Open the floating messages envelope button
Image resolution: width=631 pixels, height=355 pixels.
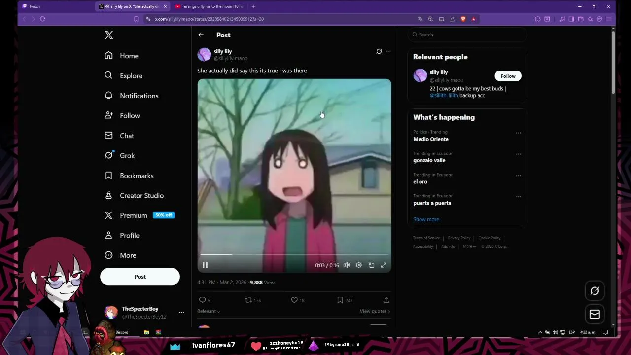(x=595, y=314)
